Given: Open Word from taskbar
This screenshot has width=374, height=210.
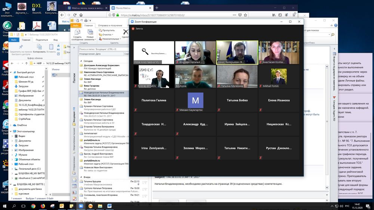Looking at the screenshot, I should [x=110, y=206].
